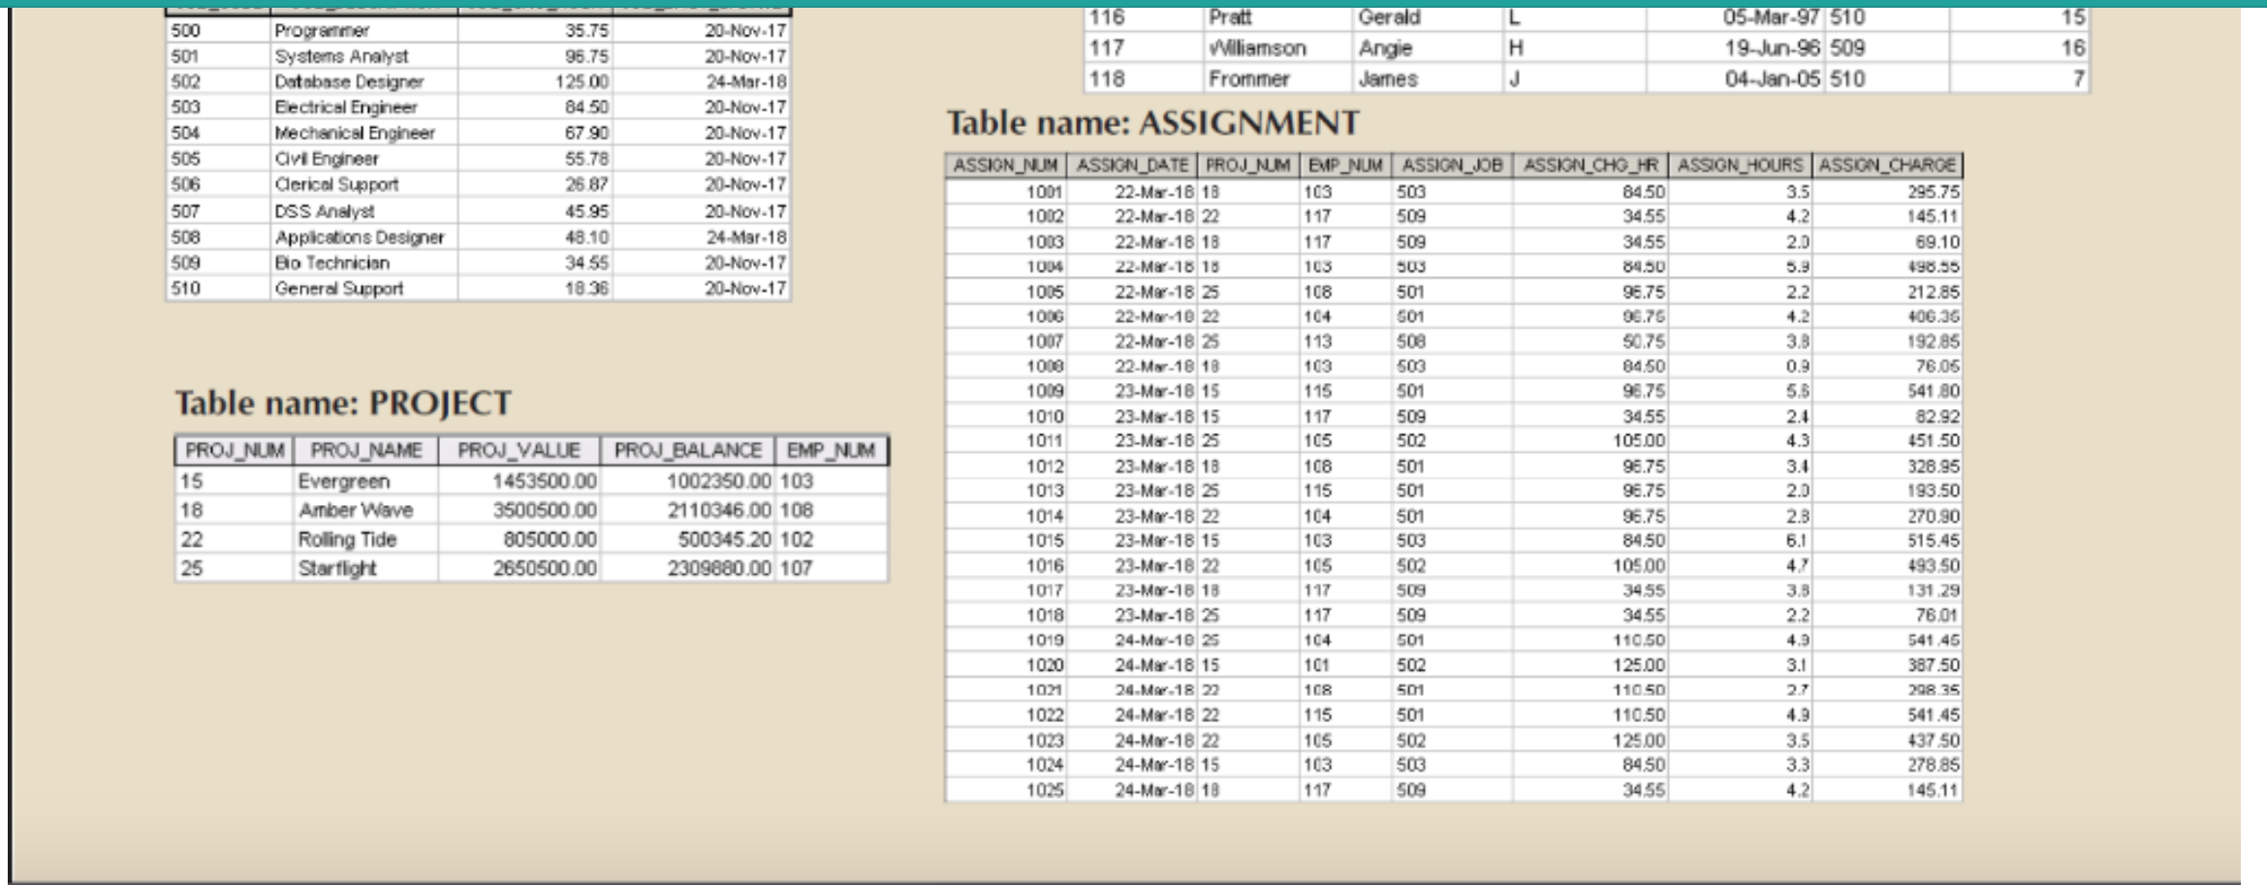2267x886 pixels.
Task: Select the ASSIGN_JOB column header
Action: tap(1452, 166)
